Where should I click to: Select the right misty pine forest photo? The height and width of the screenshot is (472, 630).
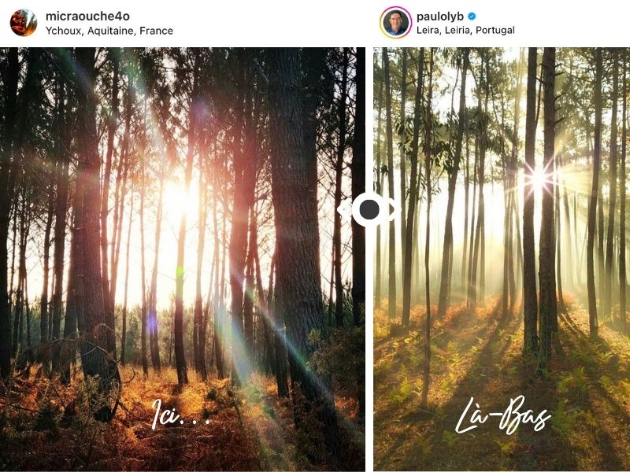click(x=502, y=260)
